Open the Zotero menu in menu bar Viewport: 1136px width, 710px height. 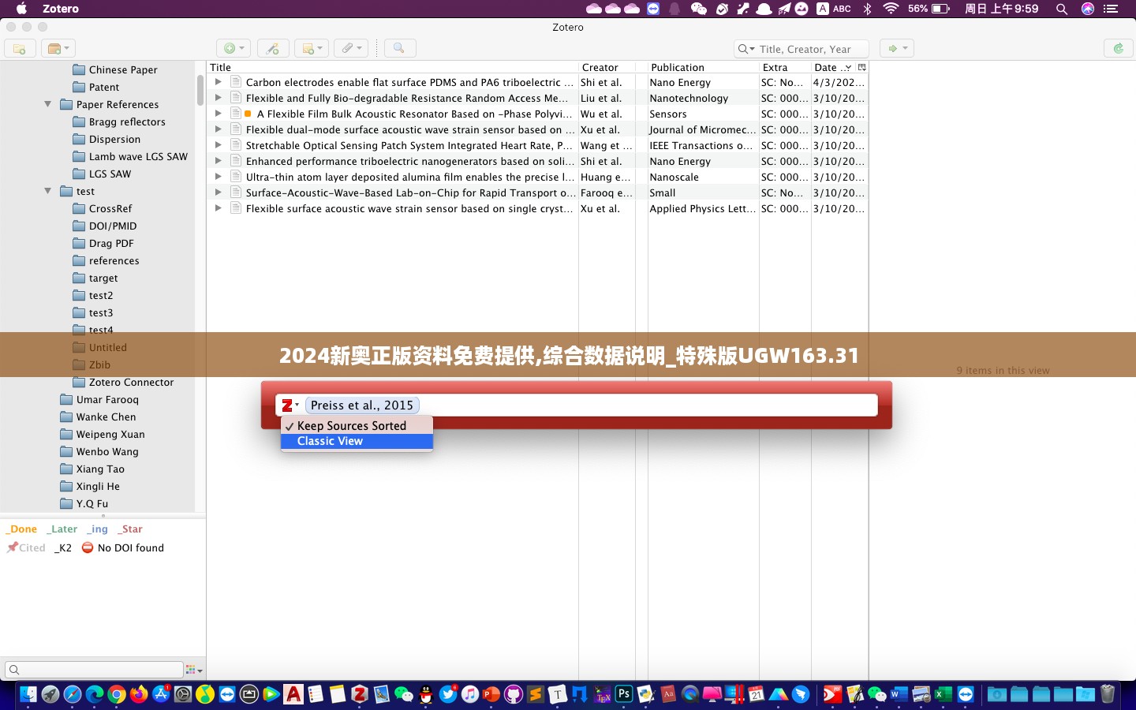61,9
